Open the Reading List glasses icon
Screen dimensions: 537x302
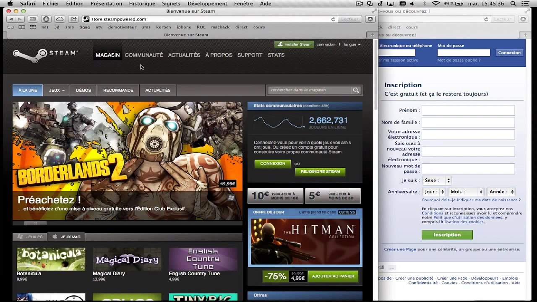point(11,27)
